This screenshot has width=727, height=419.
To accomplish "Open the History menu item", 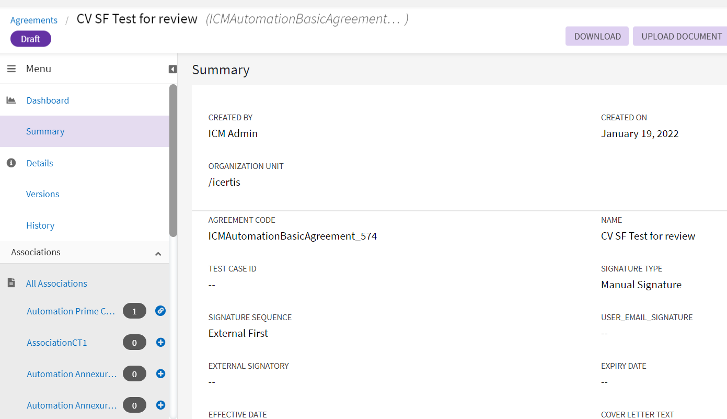I will click(x=40, y=225).
